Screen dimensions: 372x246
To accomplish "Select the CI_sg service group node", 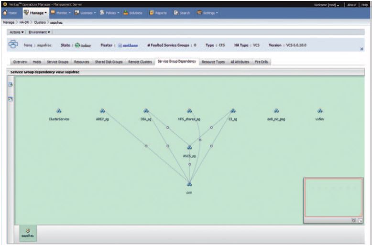I will click(233, 111).
